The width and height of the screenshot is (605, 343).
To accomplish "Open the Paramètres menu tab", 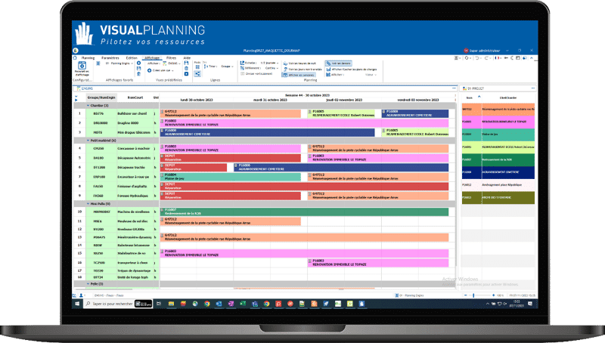I will click(x=110, y=58).
